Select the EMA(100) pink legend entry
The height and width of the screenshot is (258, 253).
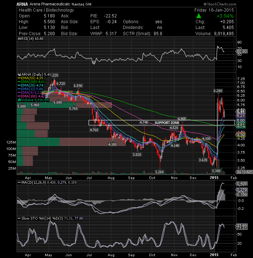[x=31, y=96]
